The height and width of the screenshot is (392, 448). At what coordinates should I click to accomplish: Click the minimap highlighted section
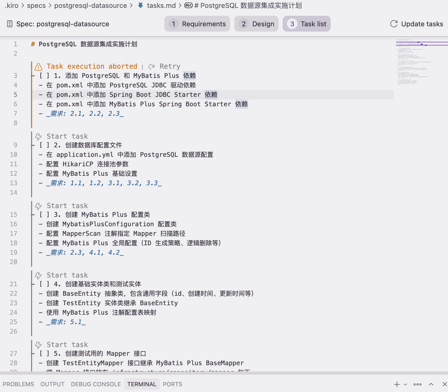(x=421, y=43)
